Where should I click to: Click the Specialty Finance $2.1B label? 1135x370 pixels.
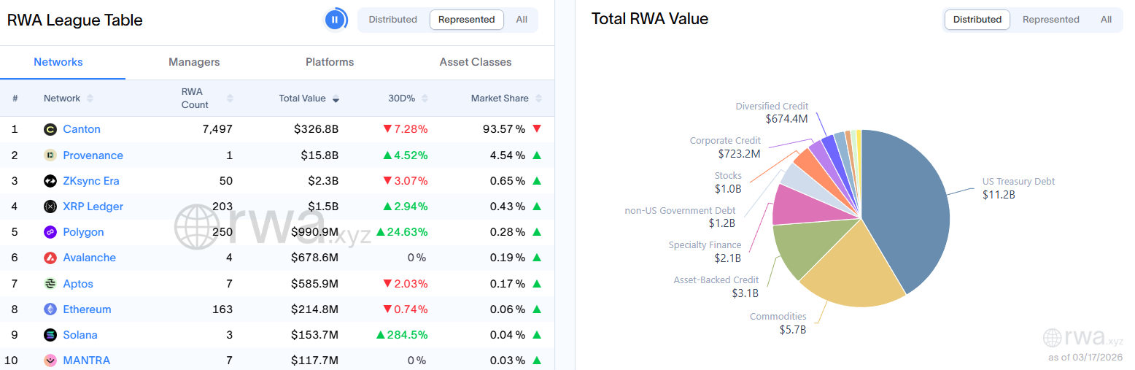click(x=705, y=252)
